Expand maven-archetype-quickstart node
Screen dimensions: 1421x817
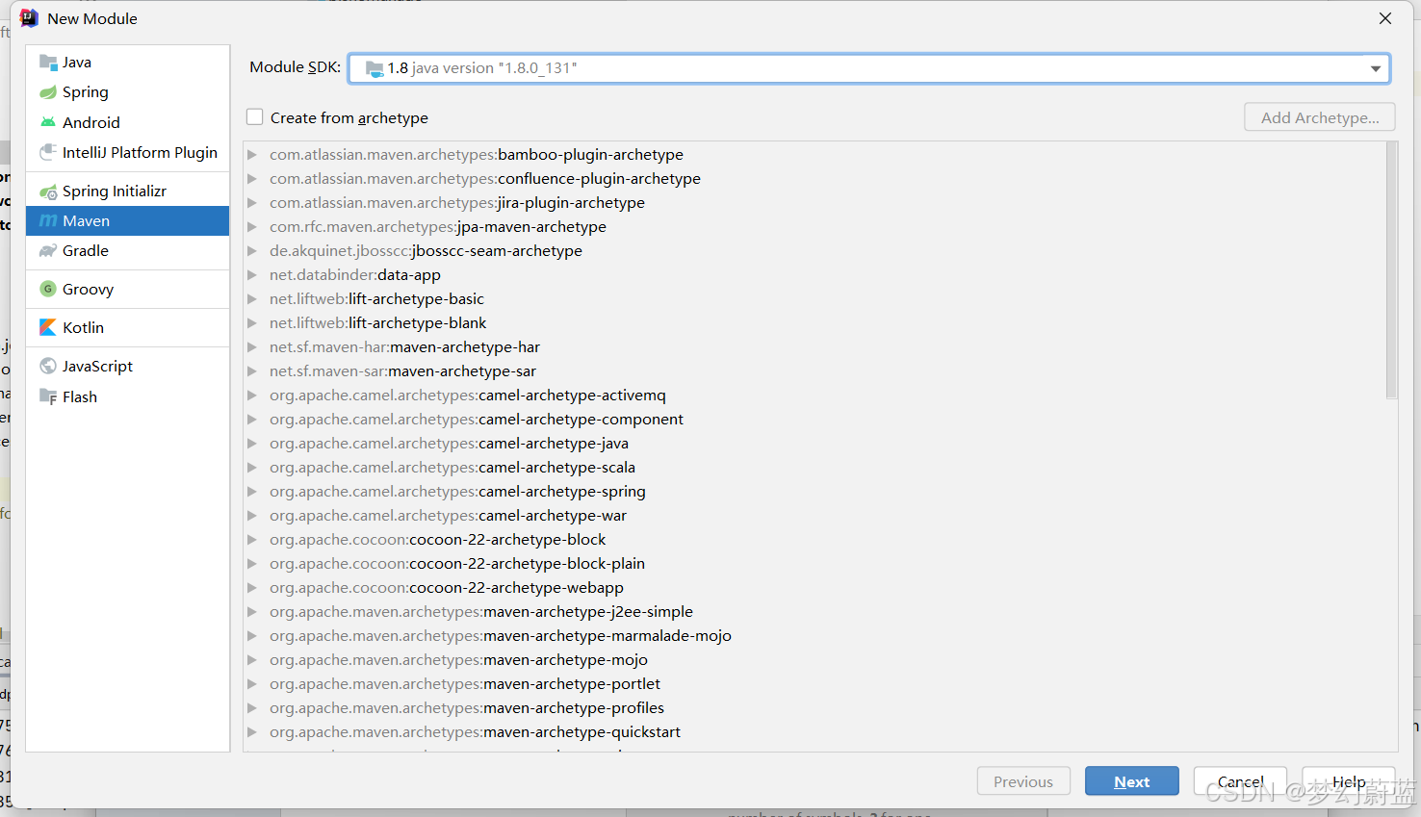pos(252,732)
